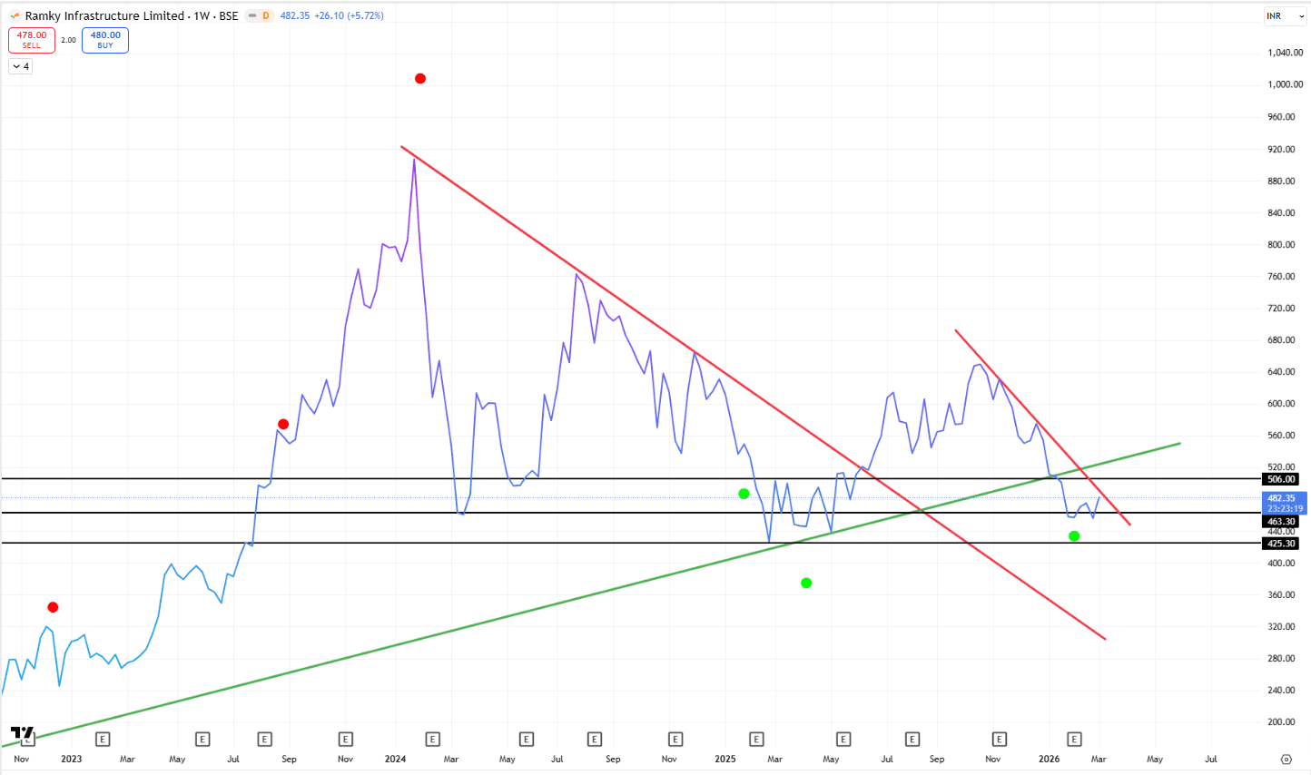1311x775 pixels.
Task: Click the 506.00 price label on the axis
Action: click(1281, 479)
